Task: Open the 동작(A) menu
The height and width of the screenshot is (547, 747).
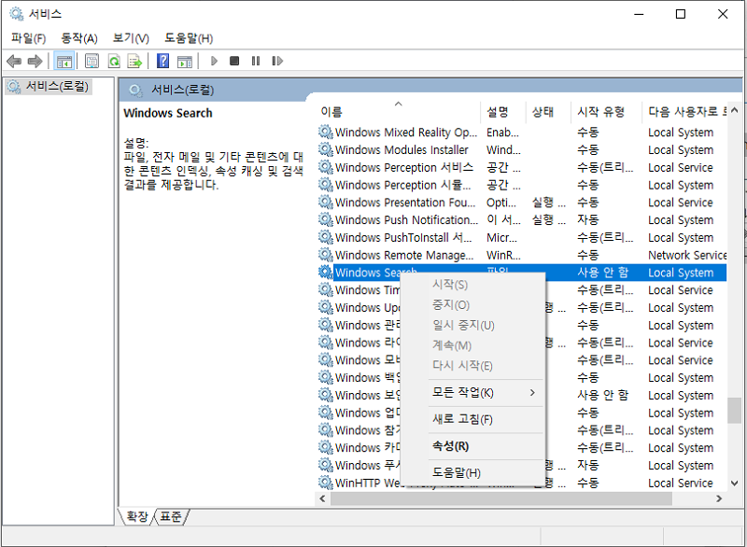Action: tap(78, 38)
